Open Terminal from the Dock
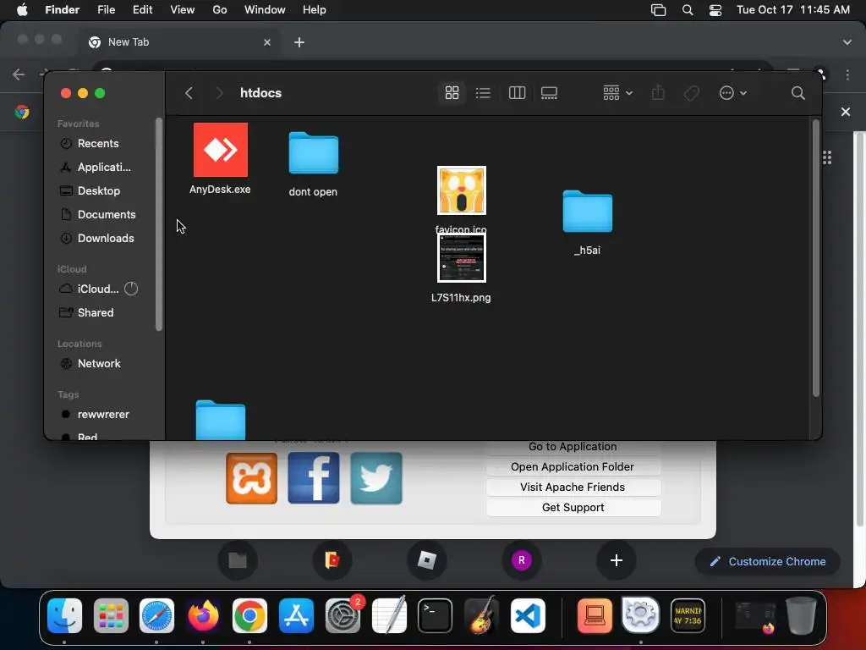The width and height of the screenshot is (866, 650). (436, 615)
